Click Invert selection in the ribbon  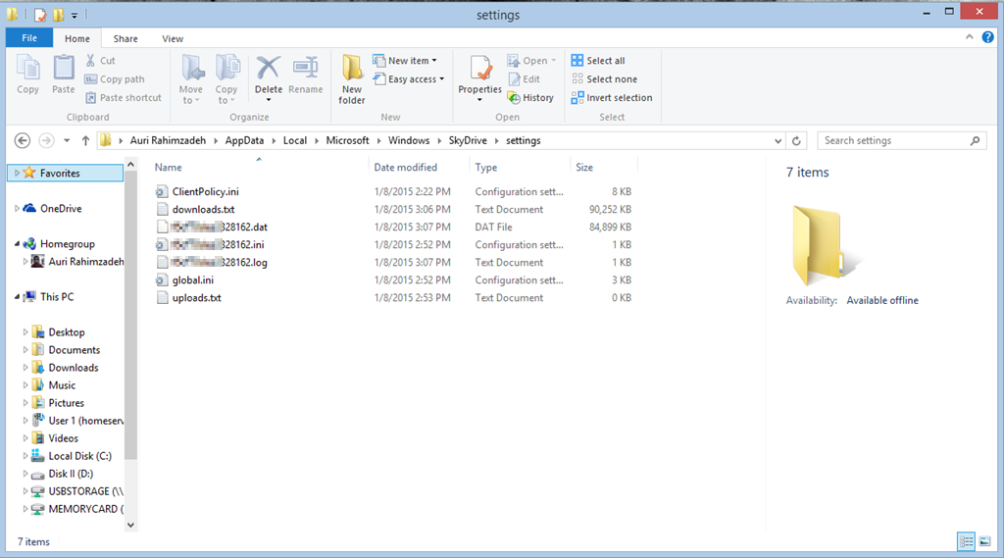pyautogui.click(x=612, y=98)
